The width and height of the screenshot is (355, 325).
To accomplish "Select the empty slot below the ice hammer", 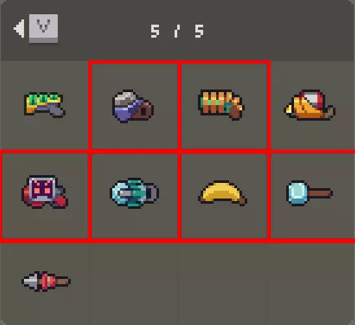I will tap(311, 283).
